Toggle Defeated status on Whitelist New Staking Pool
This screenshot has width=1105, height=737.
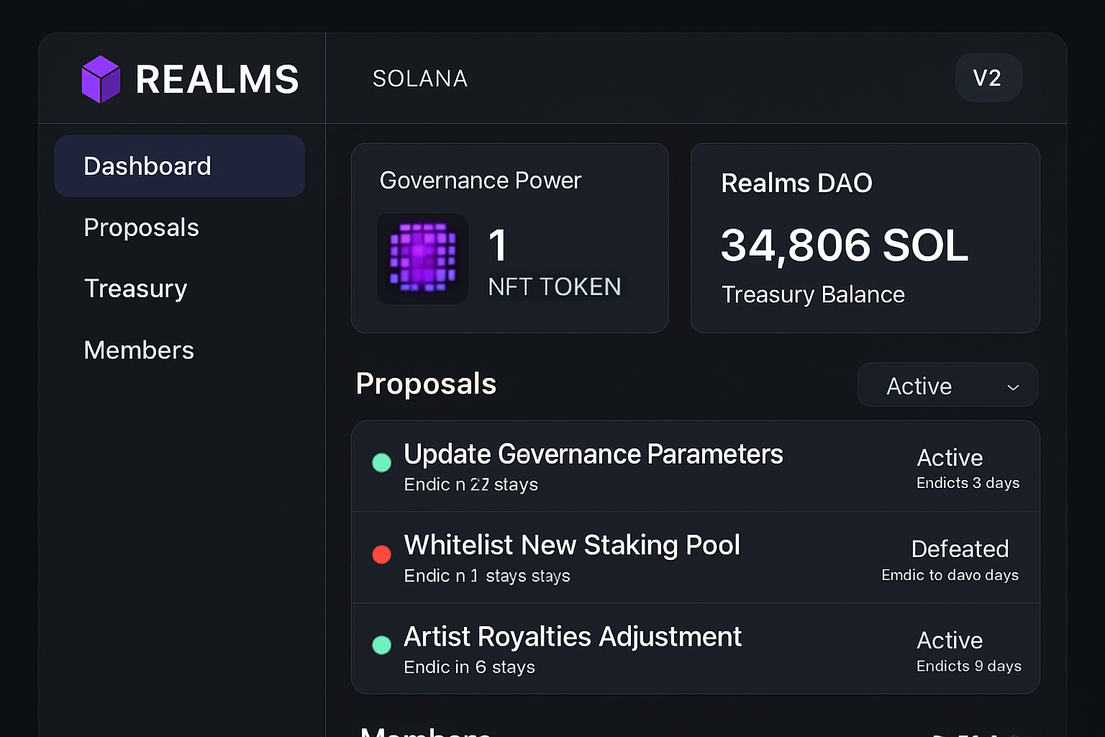click(960, 549)
